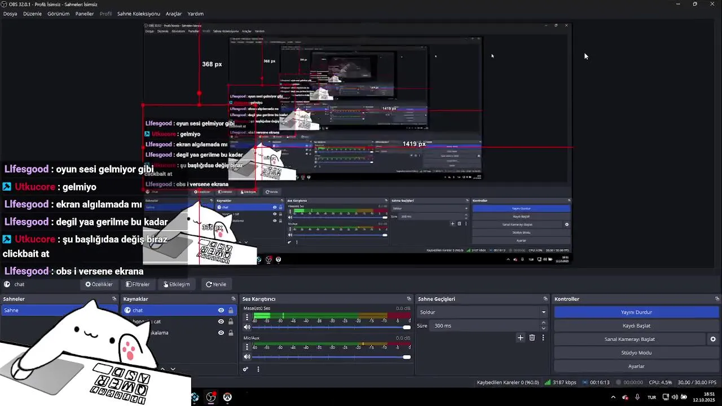Open the Sahne Koleksiyonu menu
Image resolution: width=722 pixels, height=406 pixels.
(139, 14)
